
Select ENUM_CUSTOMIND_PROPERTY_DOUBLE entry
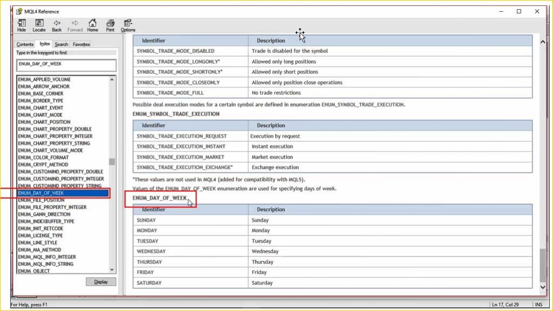pos(60,172)
